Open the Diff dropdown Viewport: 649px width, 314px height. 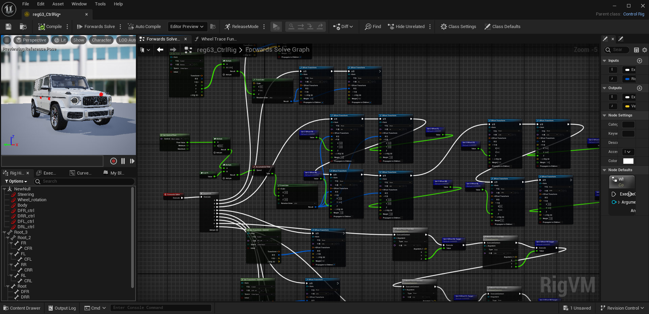343,27
